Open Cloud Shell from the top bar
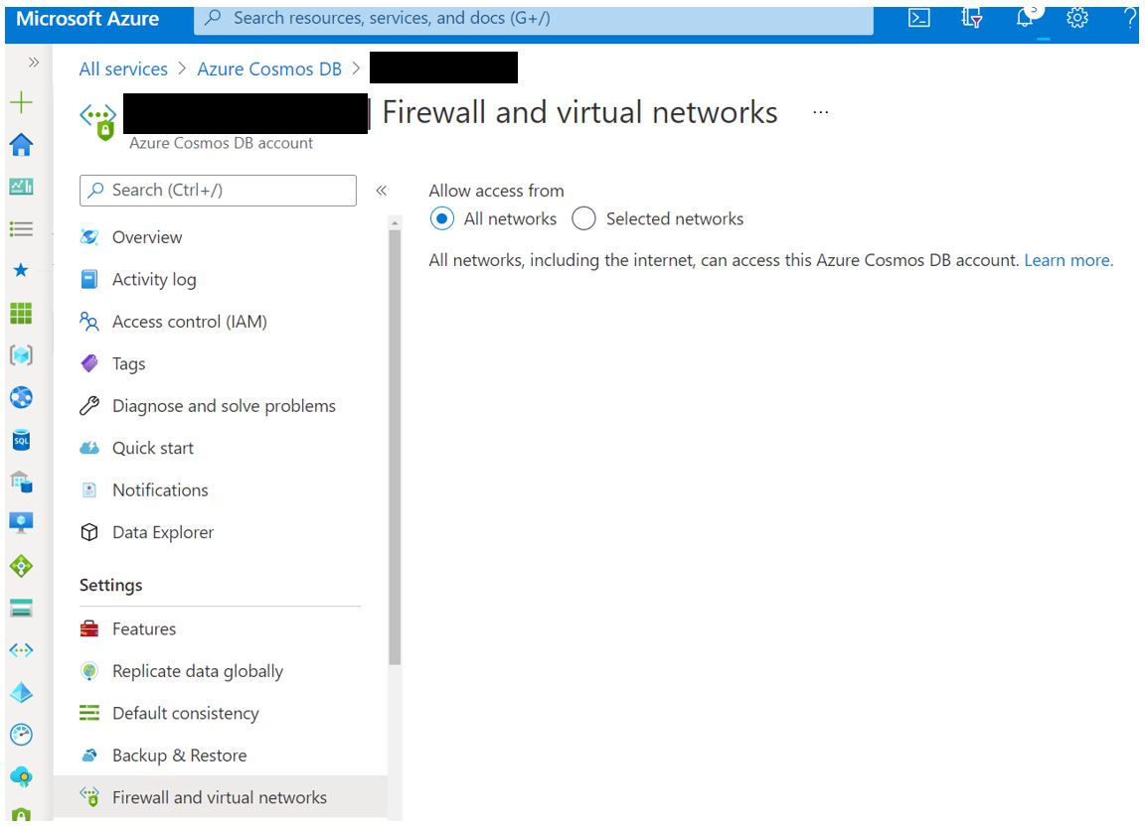The width and height of the screenshot is (1147, 828). 918,18
